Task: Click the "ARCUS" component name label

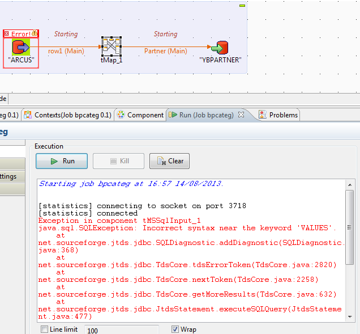Action: [21, 60]
